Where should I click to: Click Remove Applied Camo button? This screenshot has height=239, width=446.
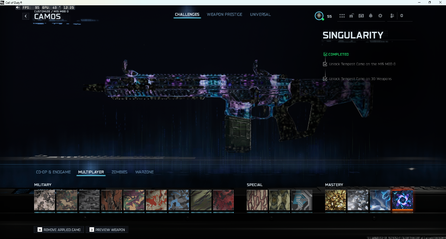(59, 230)
